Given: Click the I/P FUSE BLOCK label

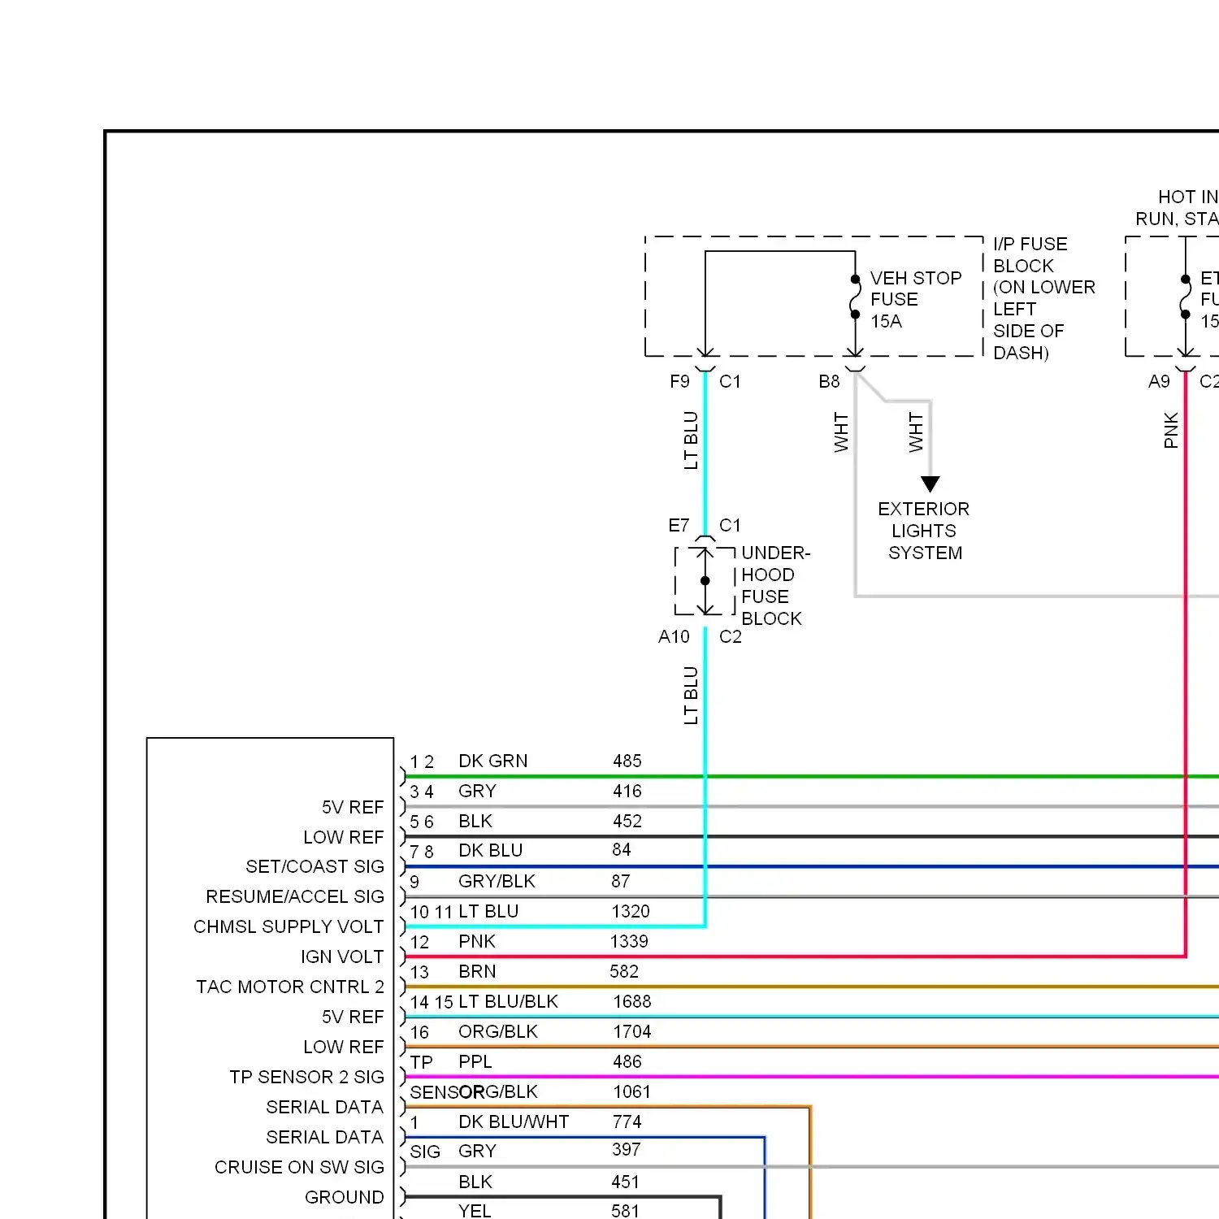Looking at the screenshot, I should click(1044, 298).
